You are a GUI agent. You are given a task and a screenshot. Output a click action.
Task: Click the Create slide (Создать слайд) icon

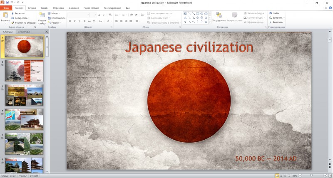click(42, 15)
